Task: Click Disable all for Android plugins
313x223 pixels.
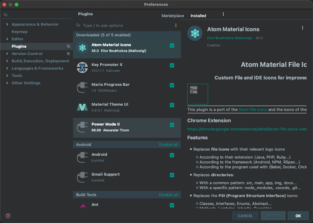Action: [x=168, y=145]
